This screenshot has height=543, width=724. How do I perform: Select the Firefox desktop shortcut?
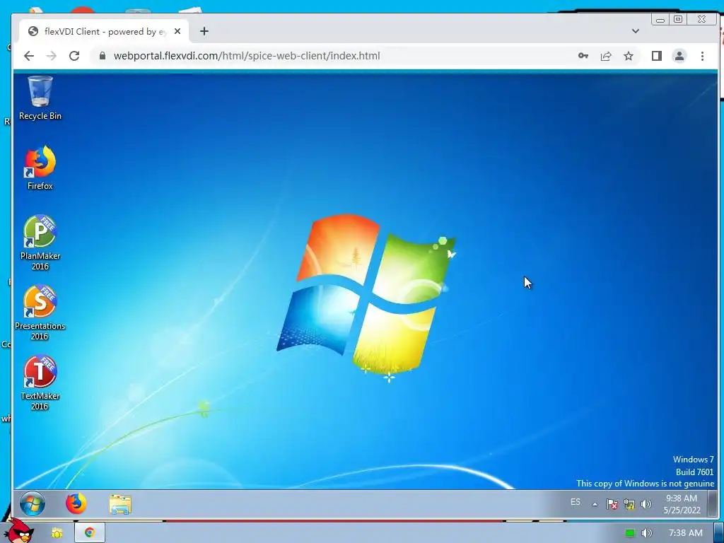pyautogui.click(x=40, y=168)
